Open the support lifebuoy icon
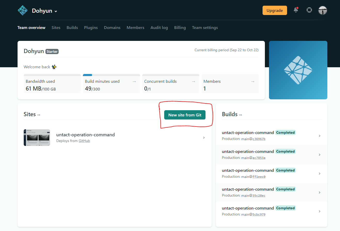The width and height of the screenshot is (340, 231). (x=309, y=10)
